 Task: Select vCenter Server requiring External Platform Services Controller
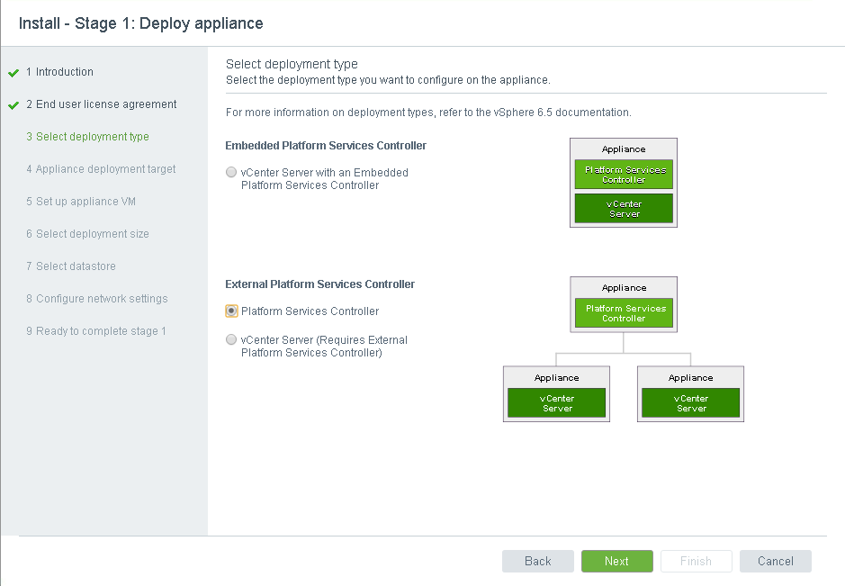pos(232,340)
